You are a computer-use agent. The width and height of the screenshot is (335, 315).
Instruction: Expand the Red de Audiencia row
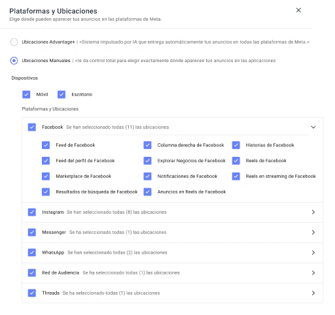[313, 273]
